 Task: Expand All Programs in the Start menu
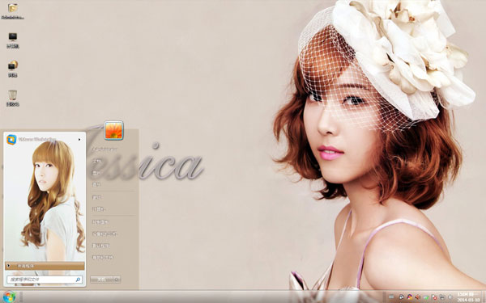click(x=45, y=266)
